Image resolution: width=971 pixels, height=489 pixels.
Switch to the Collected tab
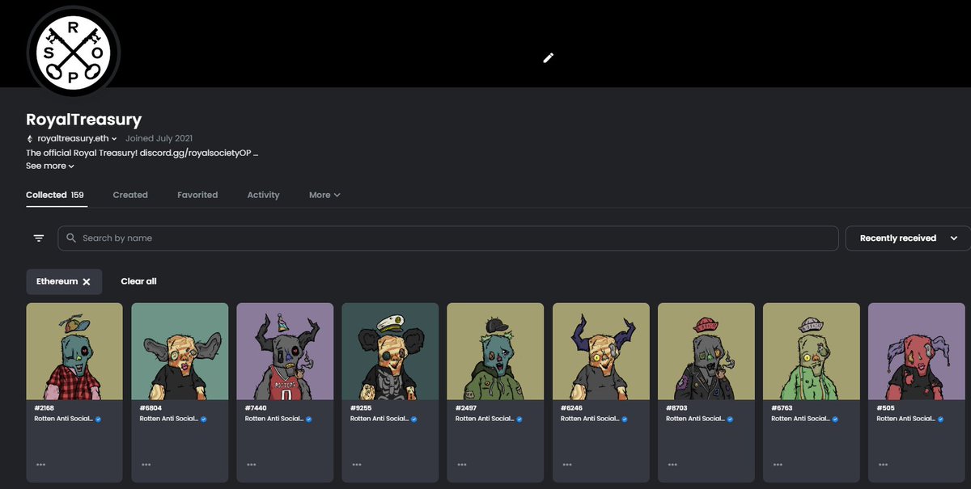[x=55, y=195]
